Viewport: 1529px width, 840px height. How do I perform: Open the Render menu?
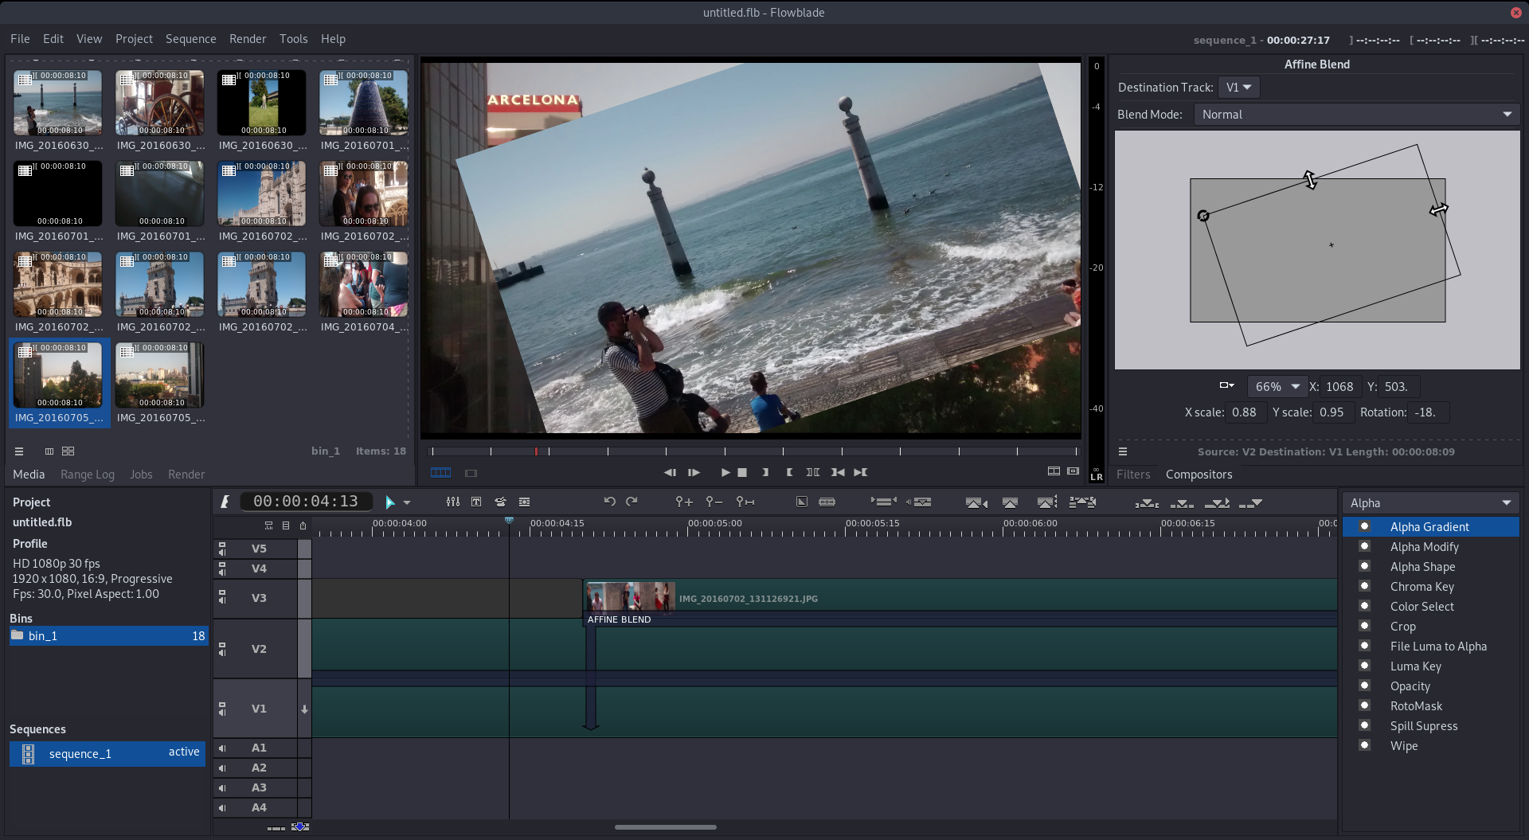click(x=247, y=39)
